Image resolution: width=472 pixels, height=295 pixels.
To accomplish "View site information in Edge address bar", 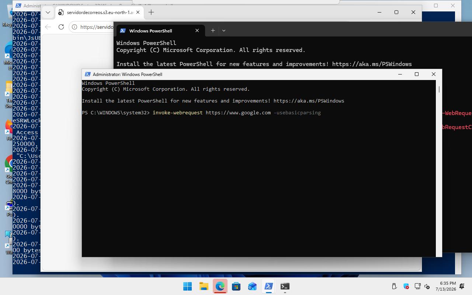I will (74, 27).
